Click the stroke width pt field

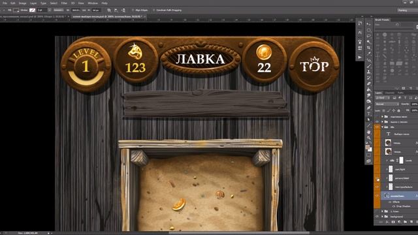(42, 10)
